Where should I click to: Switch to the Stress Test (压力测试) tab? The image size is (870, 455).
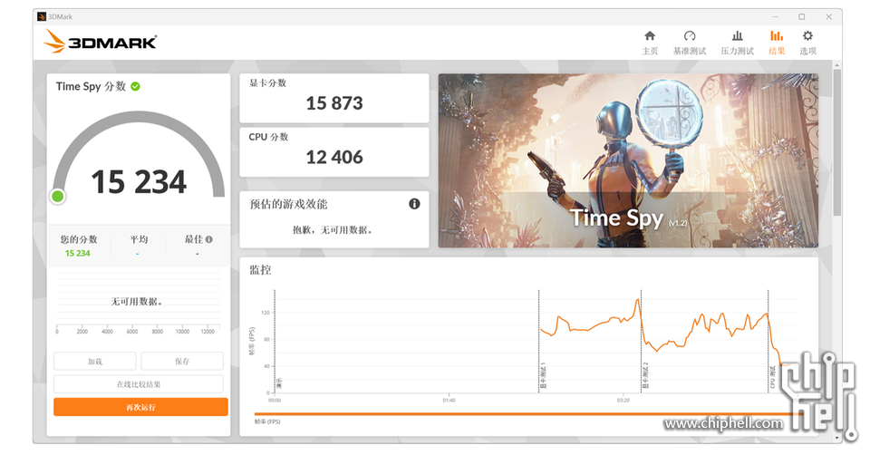pyautogui.click(x=737, y=43)
